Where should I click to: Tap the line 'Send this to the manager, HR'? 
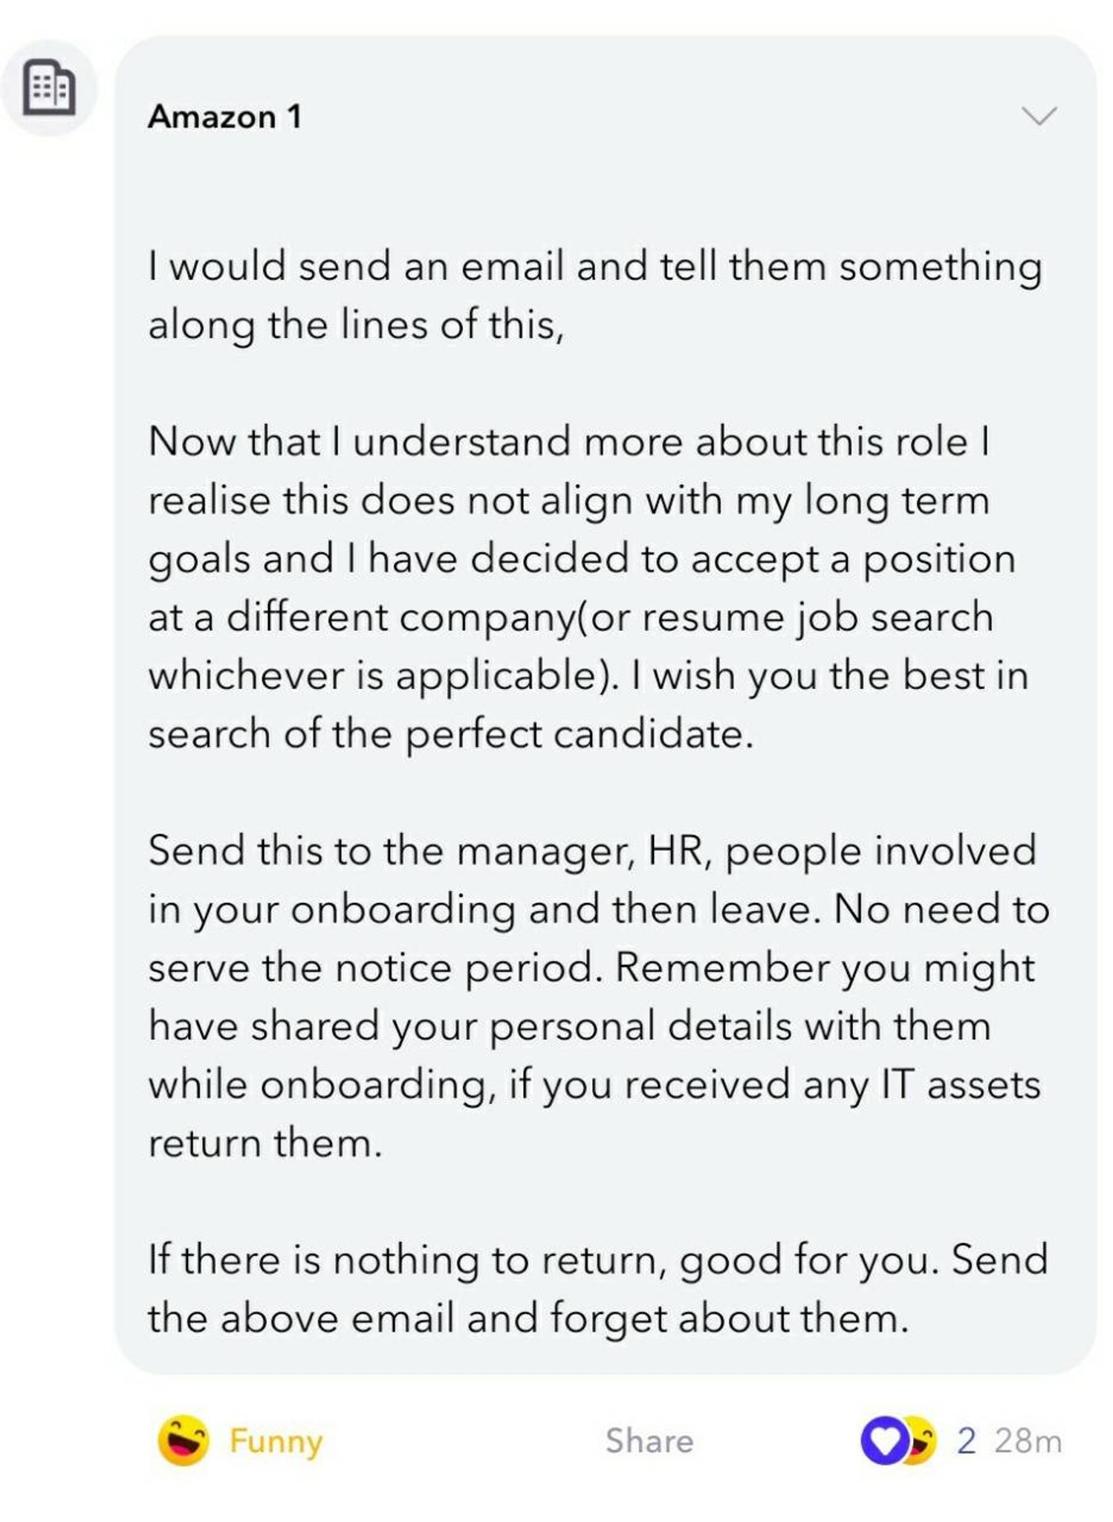[592, 851]
